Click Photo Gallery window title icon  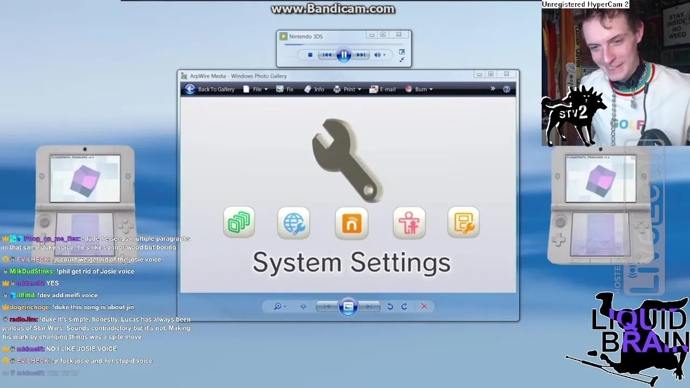coord(184,76)
